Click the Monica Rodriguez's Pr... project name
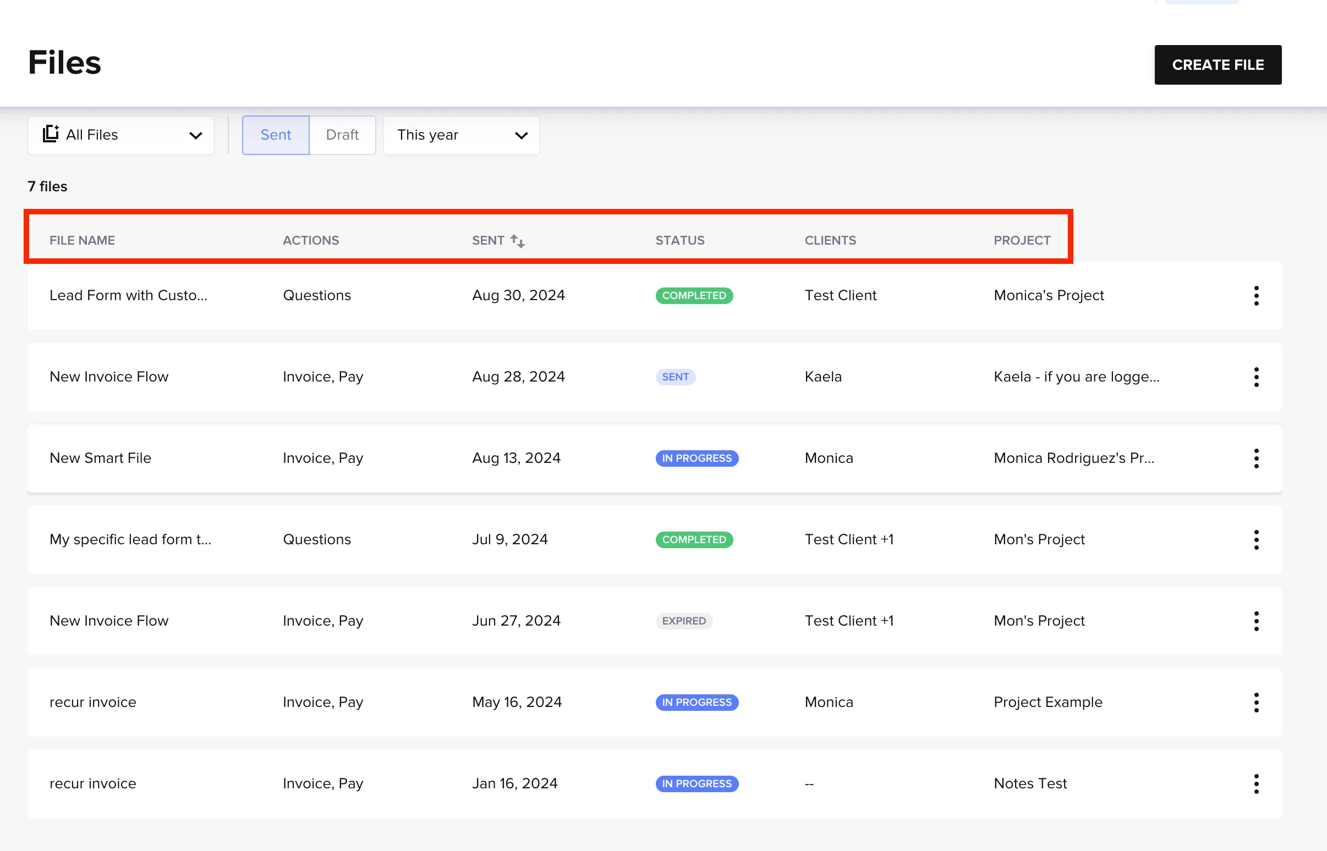 tap(1073, 457)
